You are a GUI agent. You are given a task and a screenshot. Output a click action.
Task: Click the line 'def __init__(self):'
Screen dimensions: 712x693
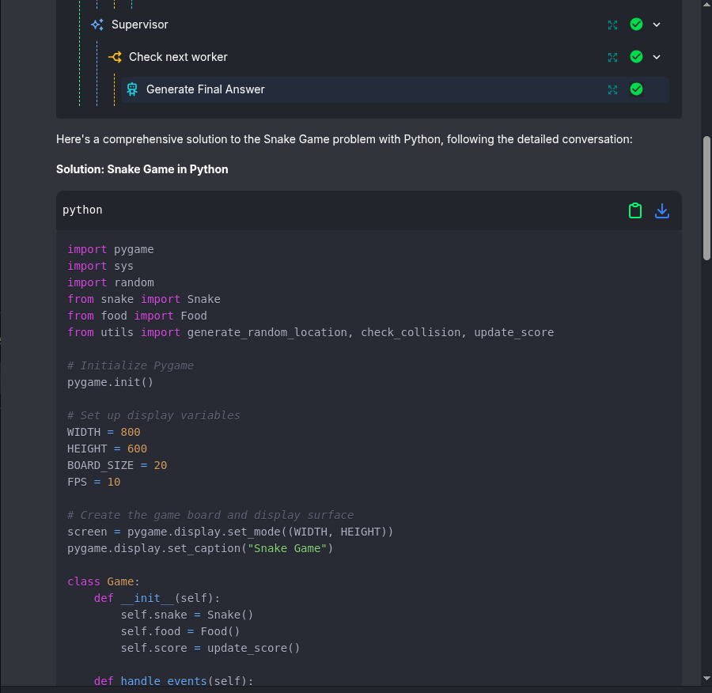[x=157, y=598]
